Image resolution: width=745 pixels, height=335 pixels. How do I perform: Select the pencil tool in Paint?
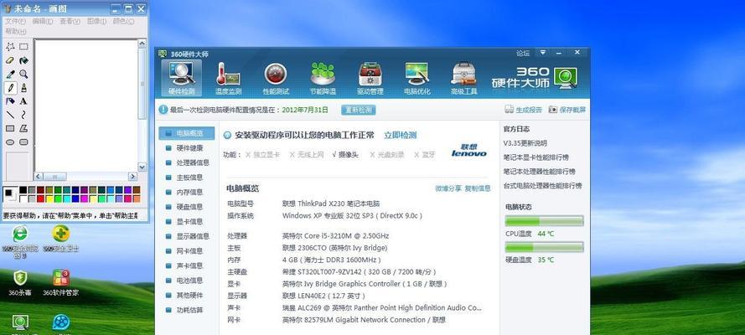pyautogui.click(x=10, y=87)
